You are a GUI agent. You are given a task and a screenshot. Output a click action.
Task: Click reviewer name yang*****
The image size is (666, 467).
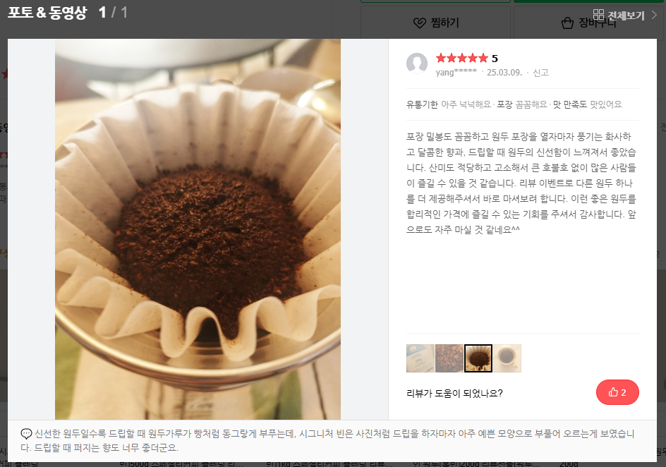(x=456, y=72)
